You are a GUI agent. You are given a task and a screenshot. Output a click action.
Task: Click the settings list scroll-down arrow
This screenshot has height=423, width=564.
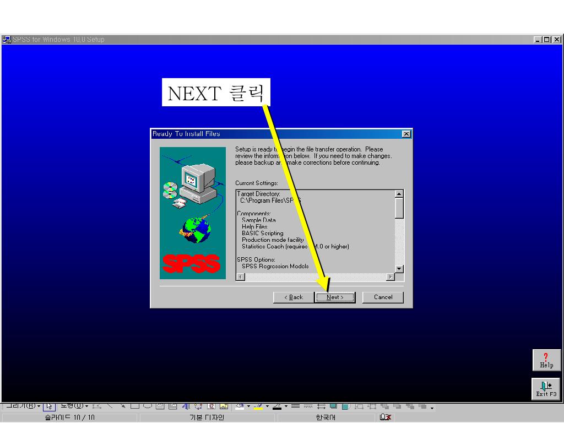(x=399, y=269)
